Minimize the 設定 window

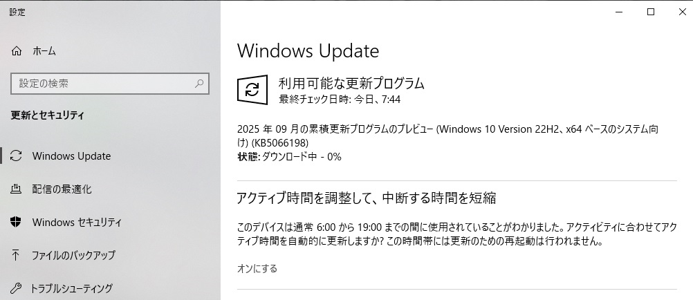[x=620, y=12]
